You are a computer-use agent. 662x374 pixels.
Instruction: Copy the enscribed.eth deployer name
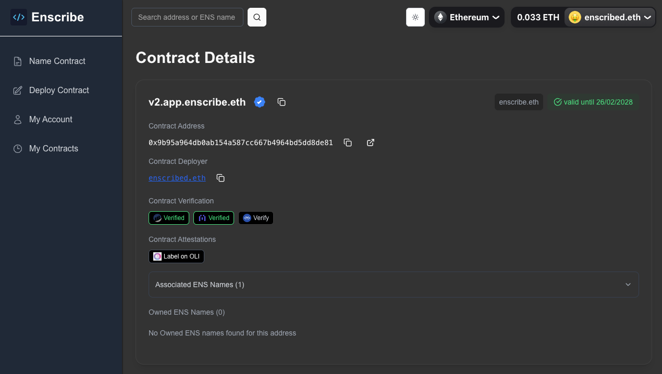pyautogui.click(x=220, y=177)
